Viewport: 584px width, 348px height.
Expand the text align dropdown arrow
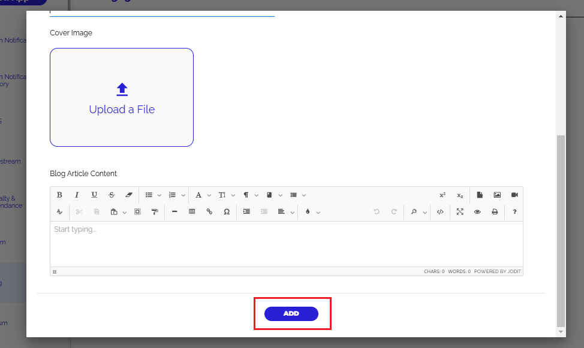(293, 212)
